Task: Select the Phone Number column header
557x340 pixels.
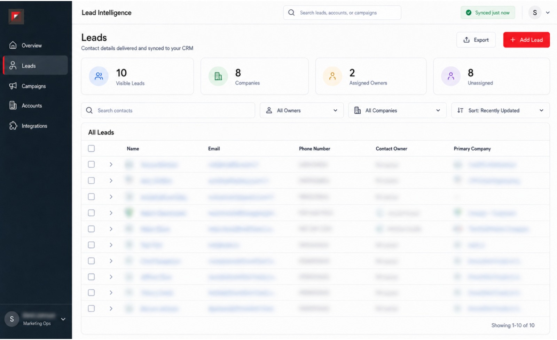Action: (x=314, y=149)
